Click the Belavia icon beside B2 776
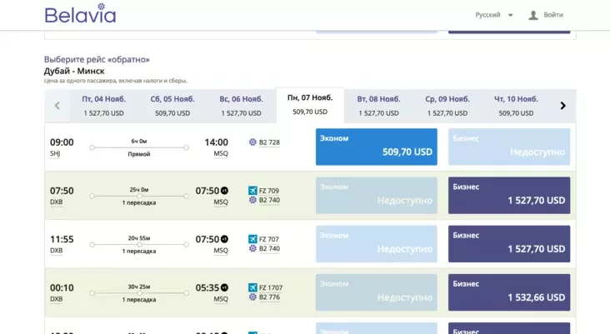This screenshot has width=610, height=334. click(x=252, y=297)
